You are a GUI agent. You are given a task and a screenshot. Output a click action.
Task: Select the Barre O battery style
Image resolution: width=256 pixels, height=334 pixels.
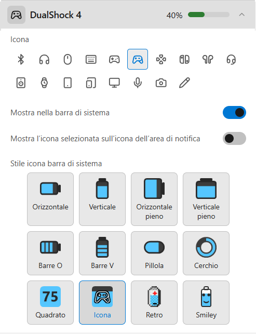(x=50, y=253)
